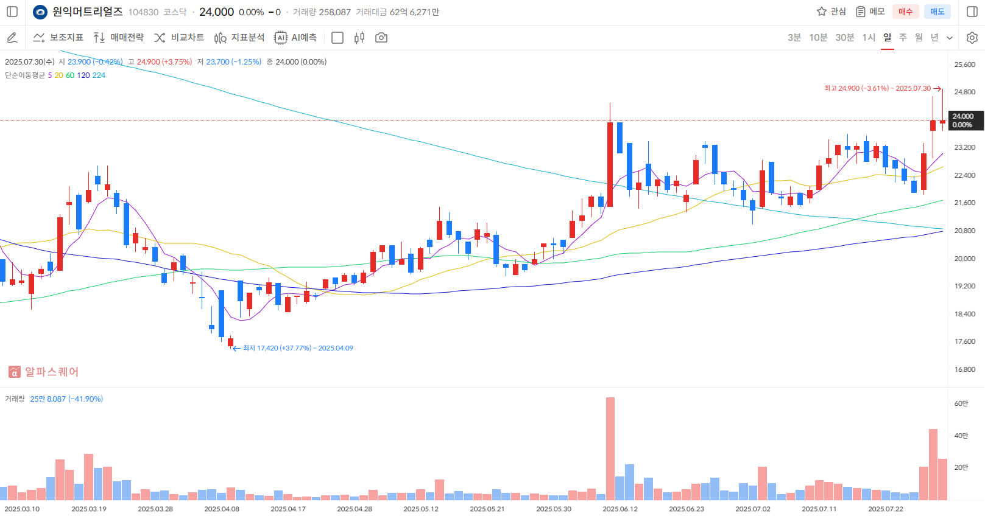The height and width of the screenshot is (516, 985).
Task: Click moving average period 60 label
Action: (70, 75)
